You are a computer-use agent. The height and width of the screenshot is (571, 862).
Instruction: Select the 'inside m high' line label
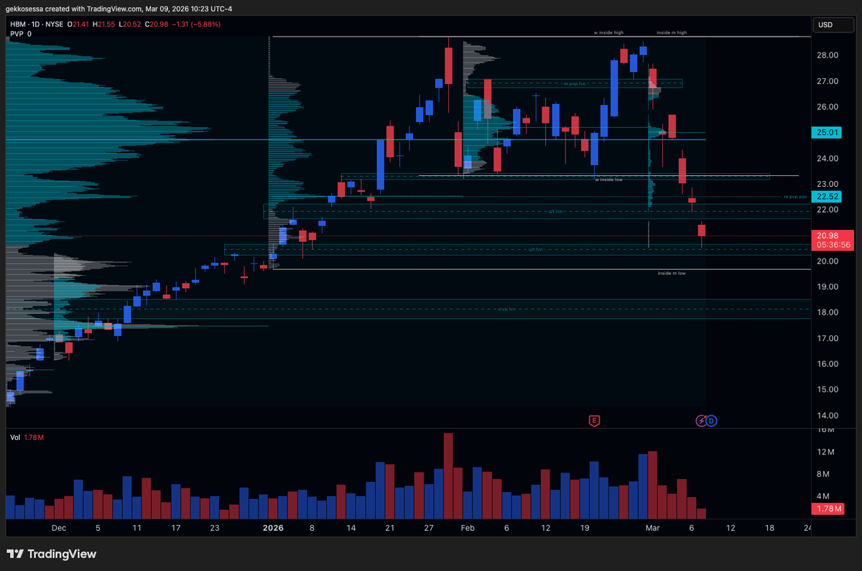672,32
